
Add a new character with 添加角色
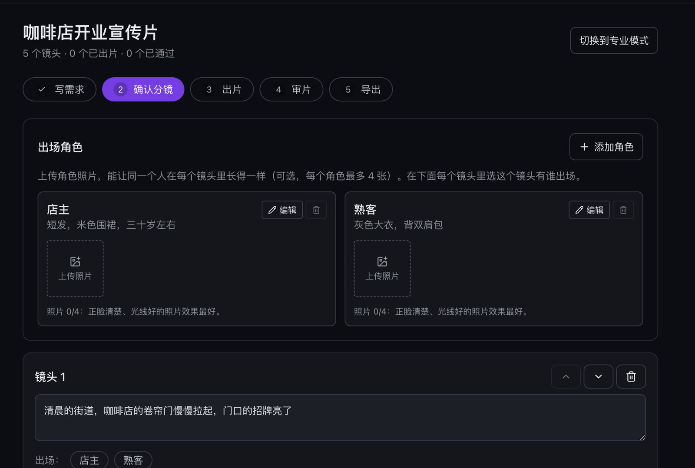tap(606, 147)
